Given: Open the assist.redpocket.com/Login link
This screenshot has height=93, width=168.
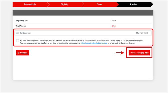Looking at the screenshot, I should (94, 43).
